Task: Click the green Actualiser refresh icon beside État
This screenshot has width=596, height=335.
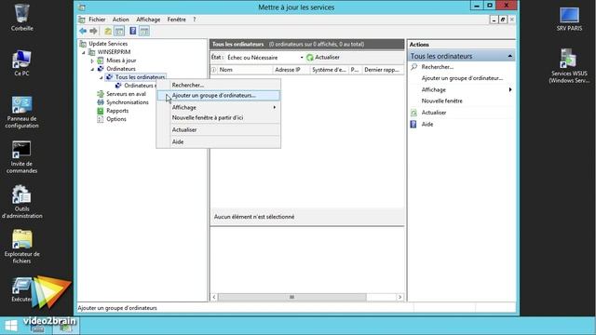Action: click(310, 58)
